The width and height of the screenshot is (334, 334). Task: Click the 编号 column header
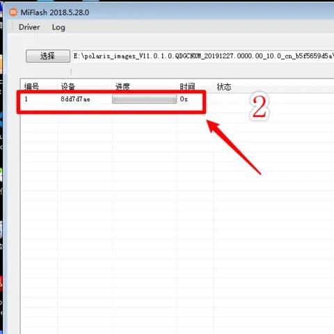click(31, 86)
